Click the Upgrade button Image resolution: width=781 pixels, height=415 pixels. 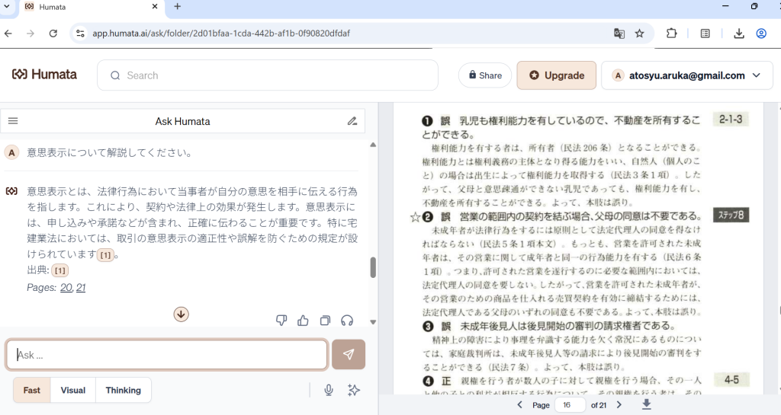tap(556, 75)
